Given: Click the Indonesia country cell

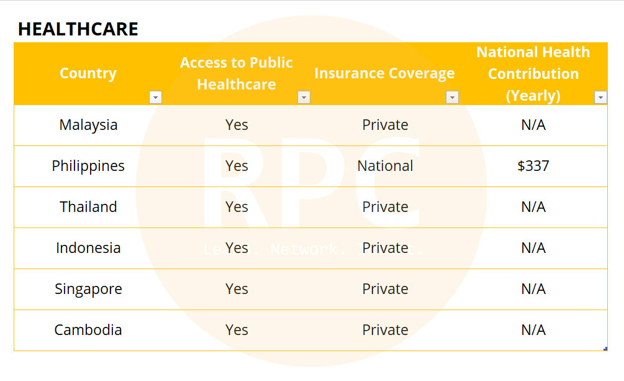Looking at the screenshot, I should click(x=88, y=248).
